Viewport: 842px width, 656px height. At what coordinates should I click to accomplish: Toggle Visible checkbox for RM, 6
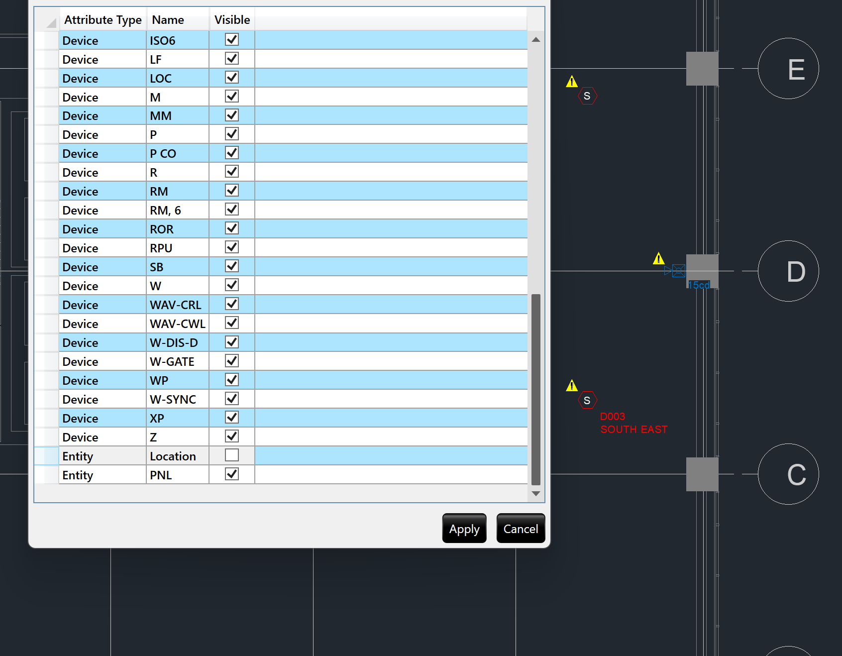(x=232, y=209)
